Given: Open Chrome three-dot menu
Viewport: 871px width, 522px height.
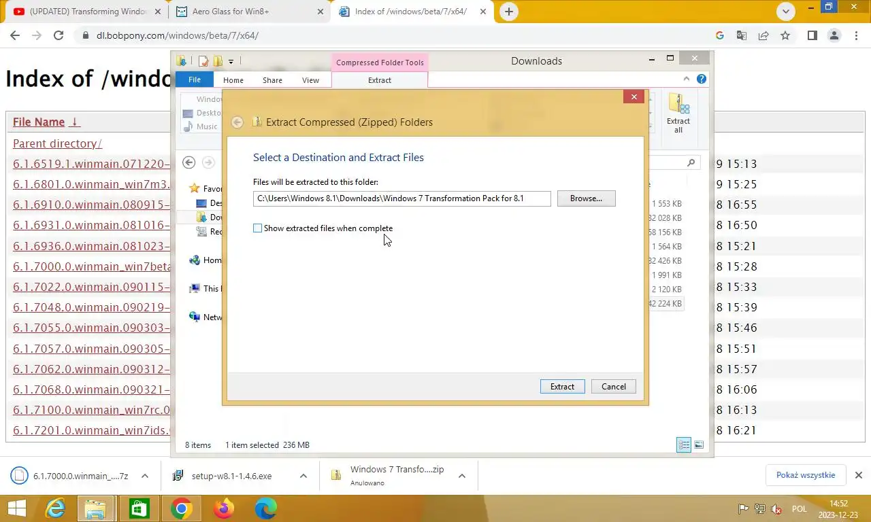Looking at the screenshot, I should click(x=856, y=35).
